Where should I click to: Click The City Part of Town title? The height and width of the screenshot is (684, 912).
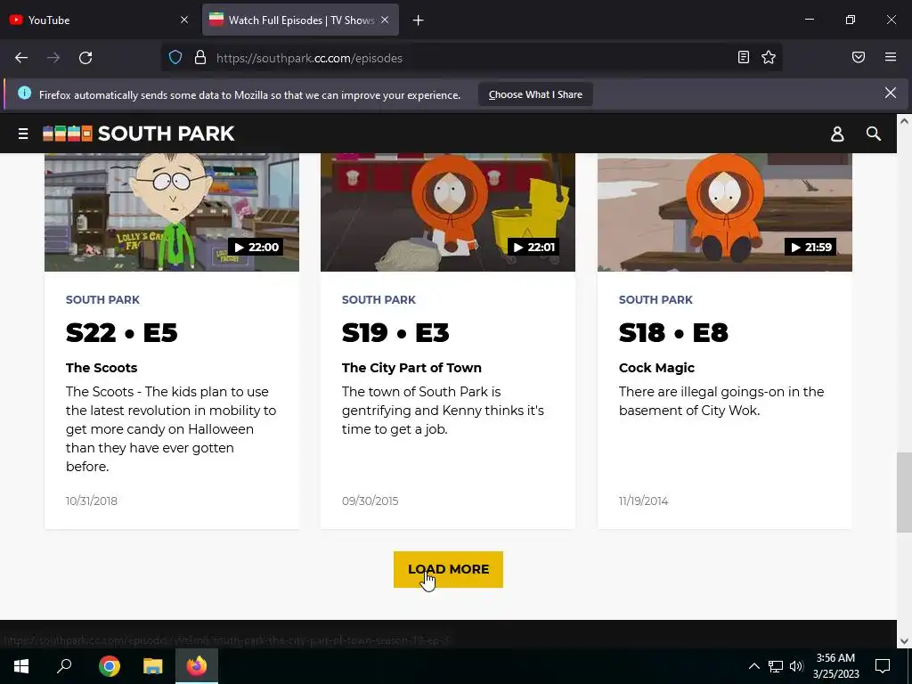point(411,368)
